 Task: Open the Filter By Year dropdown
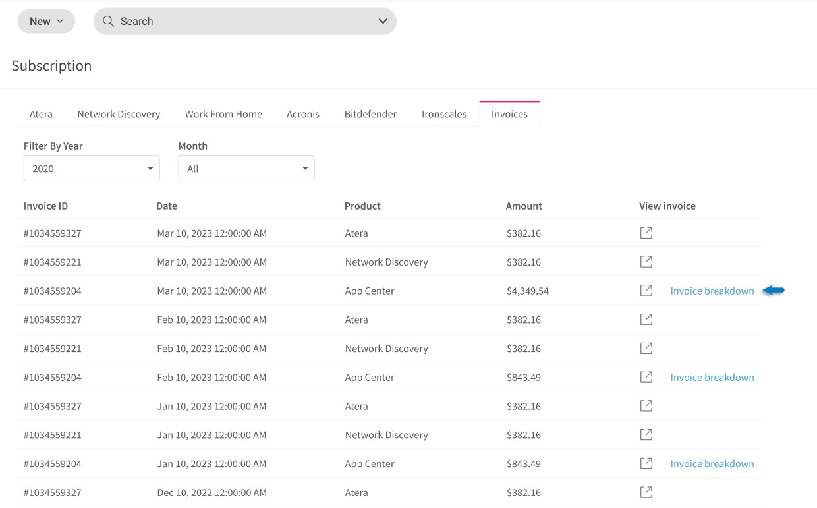pos(92,169)
